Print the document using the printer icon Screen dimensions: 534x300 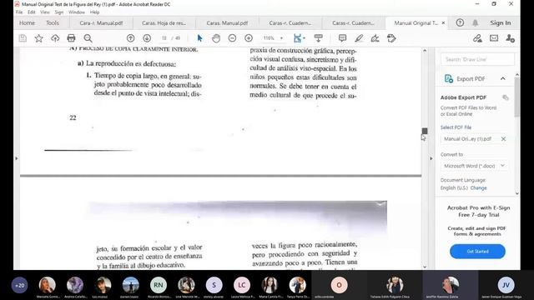coord(71,38)
